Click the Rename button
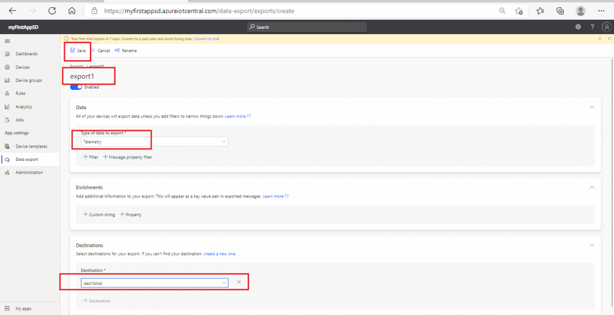Viewport: 614px width, 315px height. click(x=126, y=50)
